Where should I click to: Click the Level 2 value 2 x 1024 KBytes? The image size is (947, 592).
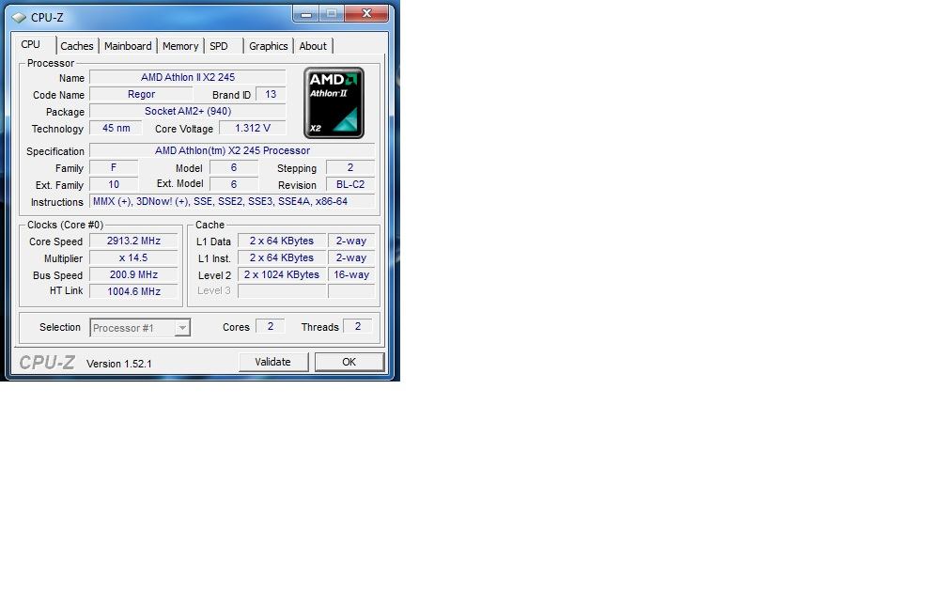(282, 274)
